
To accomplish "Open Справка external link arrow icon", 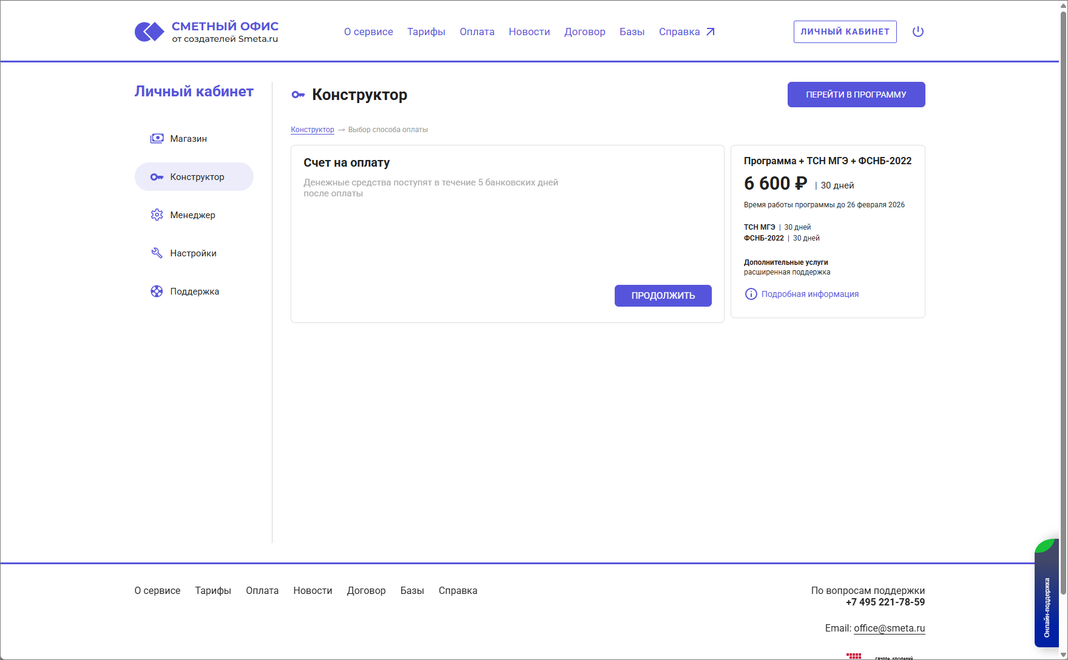I will tap(710, 32).
